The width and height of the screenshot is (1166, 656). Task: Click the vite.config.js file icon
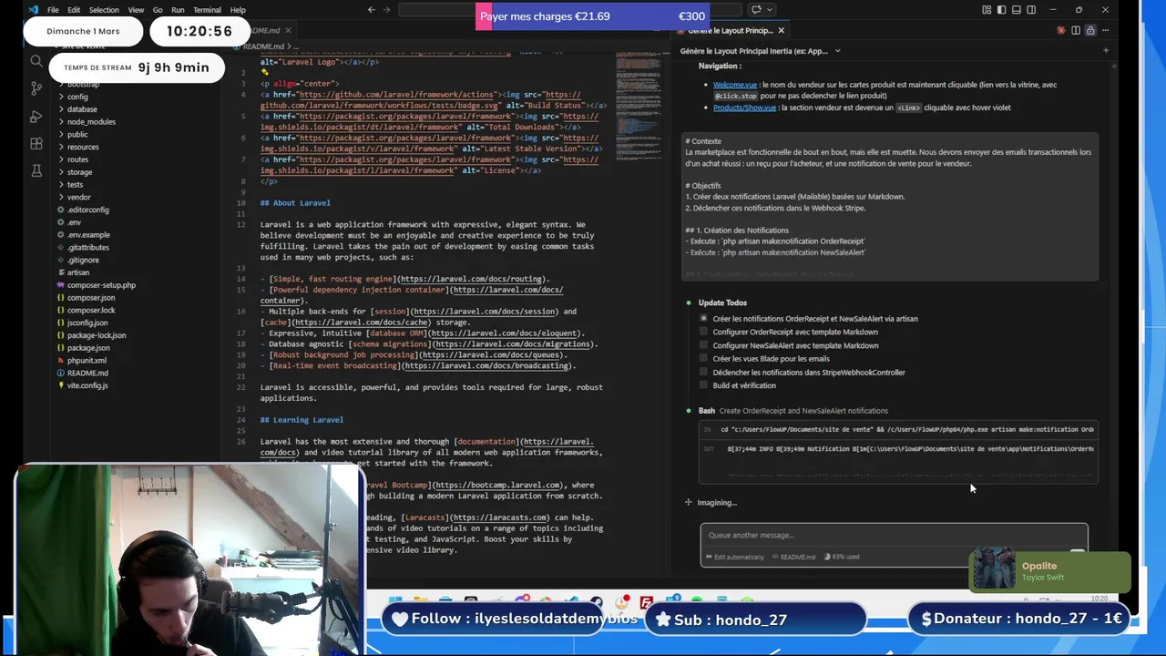pyautogui.click(x=61, y=385)
